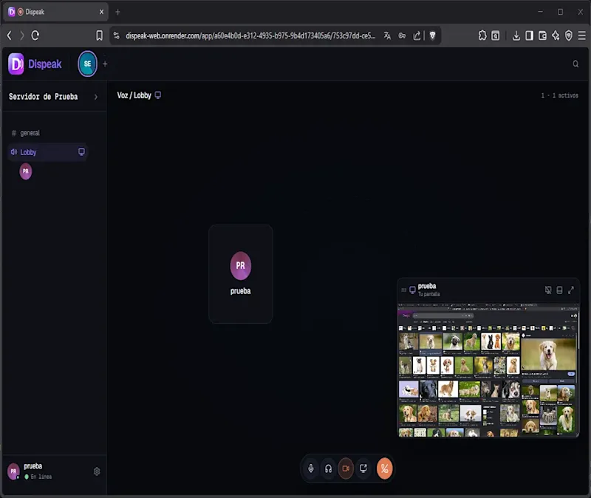Image resolution: width=591 pixels, height=498 pixels.
Task: Click the translate page icon
Action: tap(387, 35)
